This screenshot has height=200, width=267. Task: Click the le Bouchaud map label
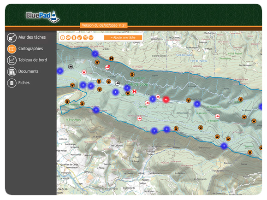click(74, 120)
